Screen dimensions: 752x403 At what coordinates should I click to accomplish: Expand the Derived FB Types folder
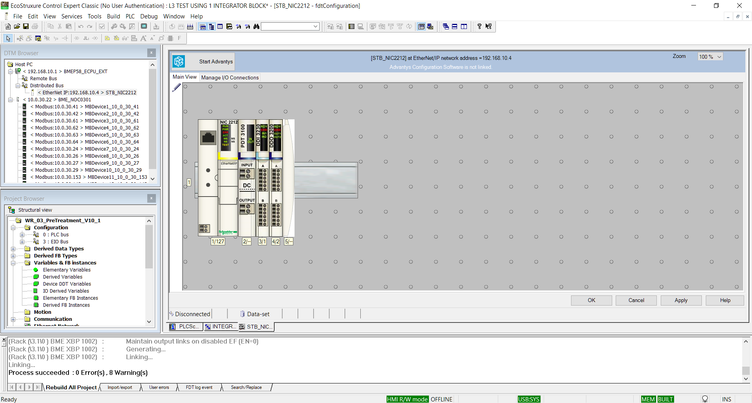pyautogui.click(x=13, y=256)
